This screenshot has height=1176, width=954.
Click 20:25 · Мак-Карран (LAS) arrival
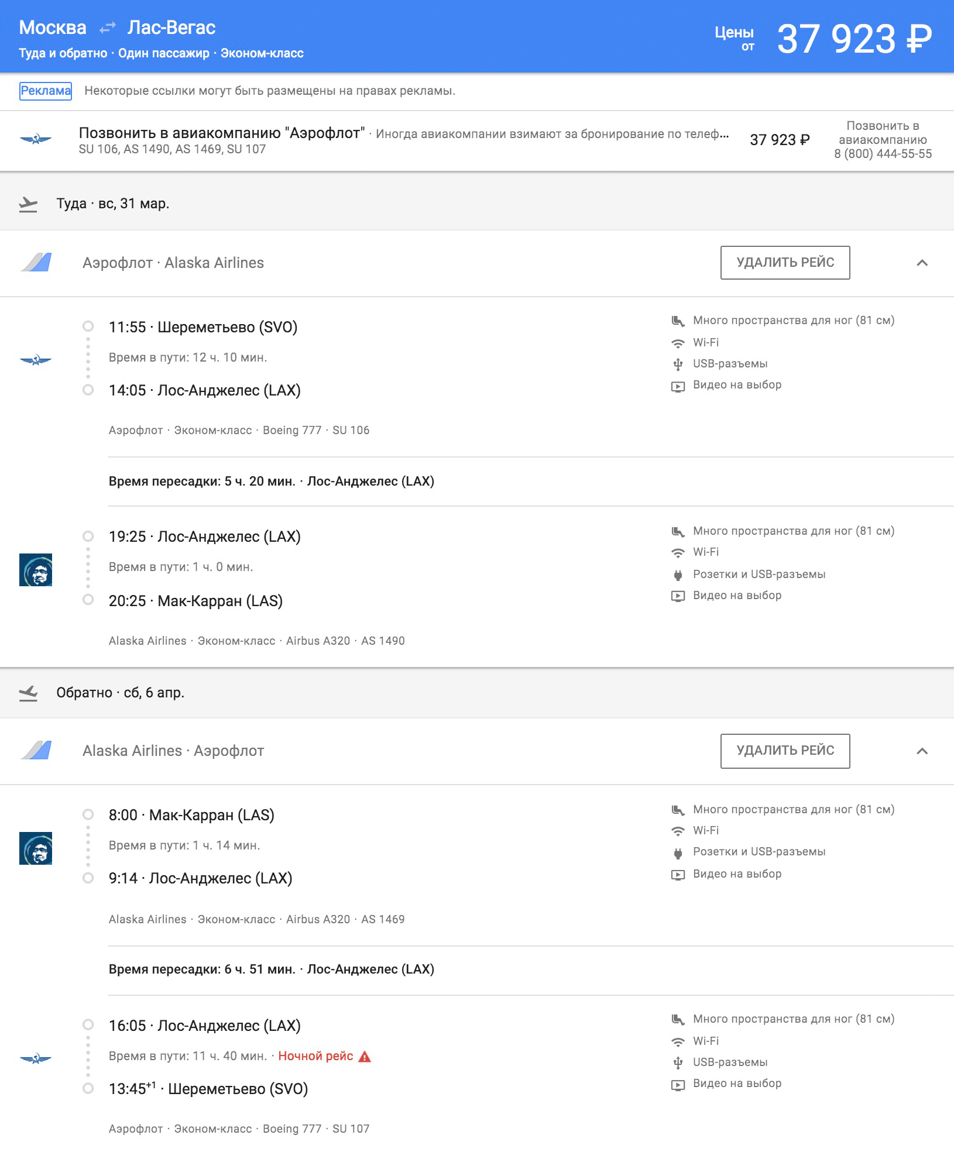[195, 601]
